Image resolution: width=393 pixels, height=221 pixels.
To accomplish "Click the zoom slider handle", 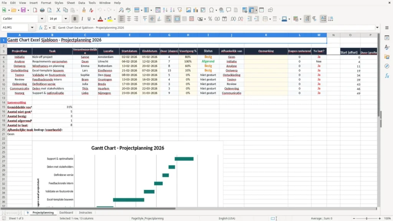I will pos(367,218).
